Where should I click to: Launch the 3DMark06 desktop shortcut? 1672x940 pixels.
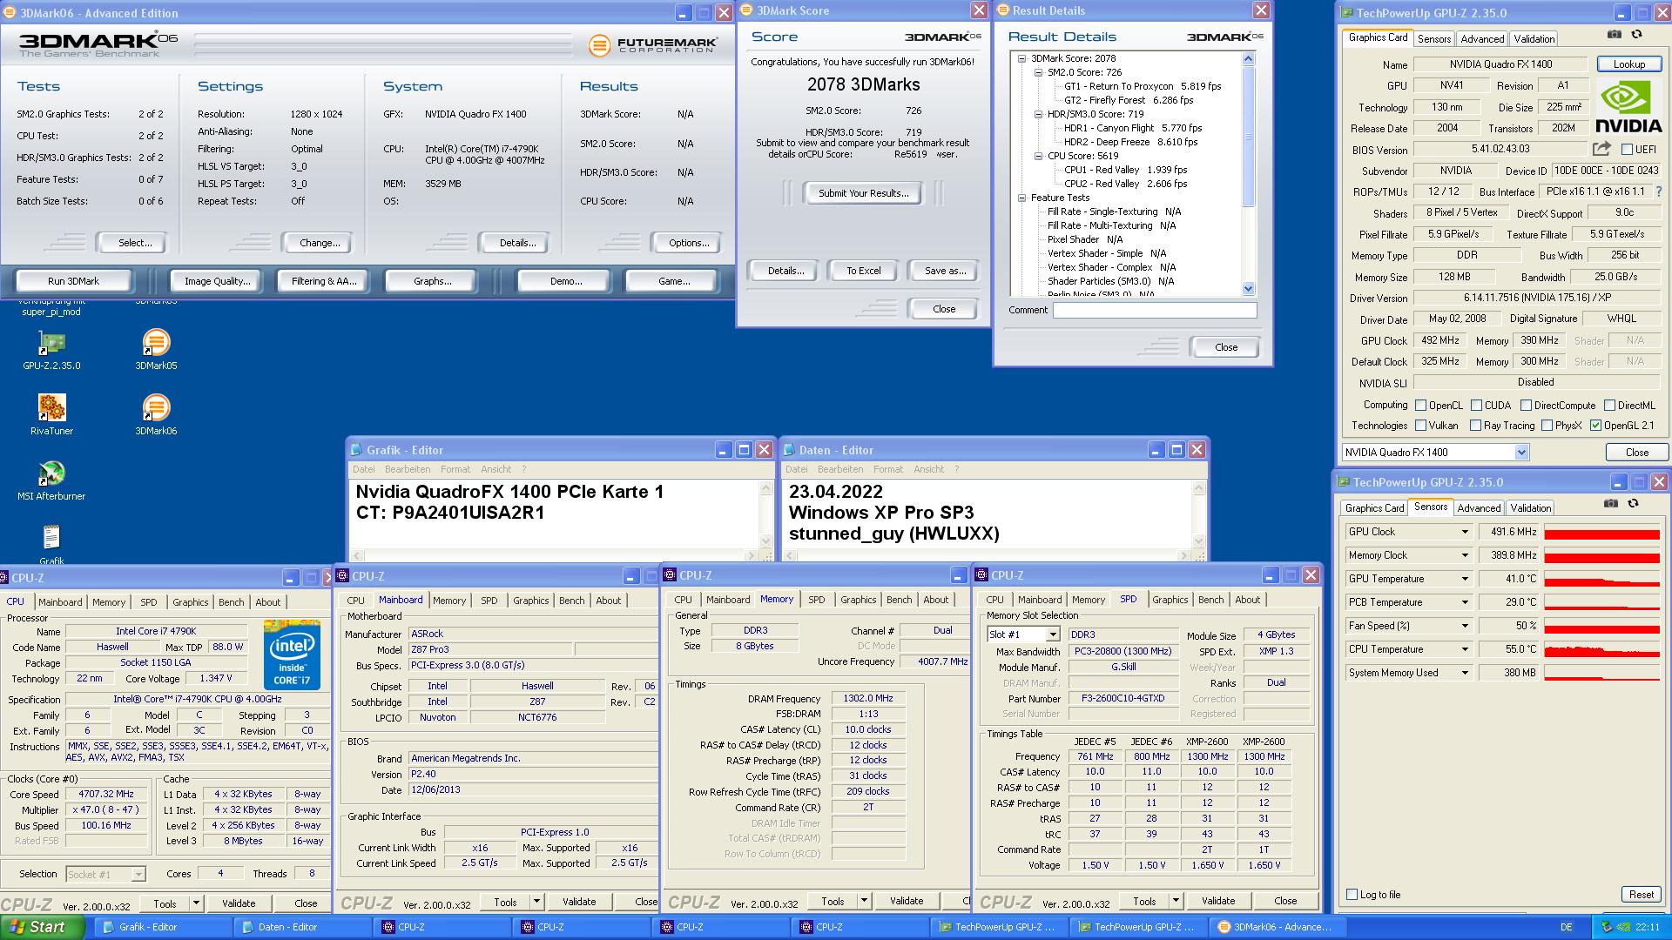click(x=156, y=414)
